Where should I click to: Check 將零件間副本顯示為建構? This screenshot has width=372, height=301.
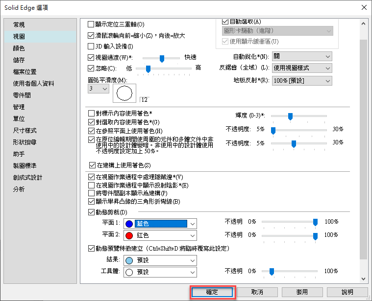tap(91, 193)
